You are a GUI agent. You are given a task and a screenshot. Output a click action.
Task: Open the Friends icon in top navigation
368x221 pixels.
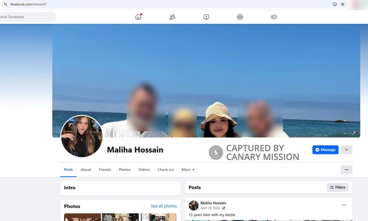pos(172,17)
